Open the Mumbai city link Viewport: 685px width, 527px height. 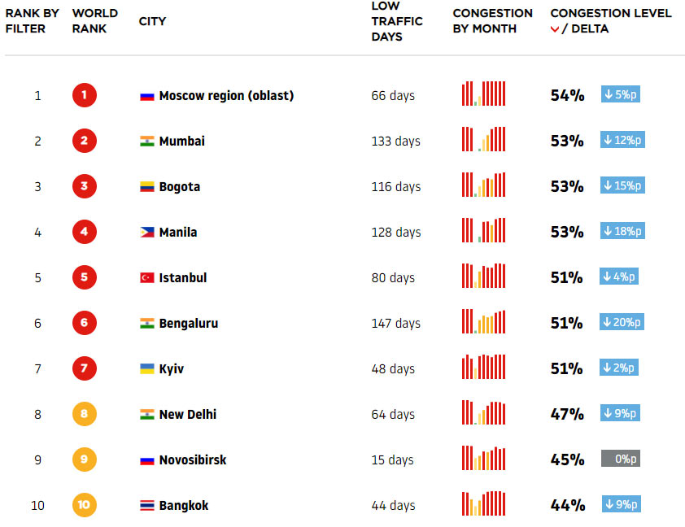pos(181,142)
